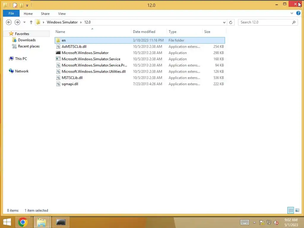
Task: Click the AxMSTSCLib.dll file name
Action: (x=74, y=47)
